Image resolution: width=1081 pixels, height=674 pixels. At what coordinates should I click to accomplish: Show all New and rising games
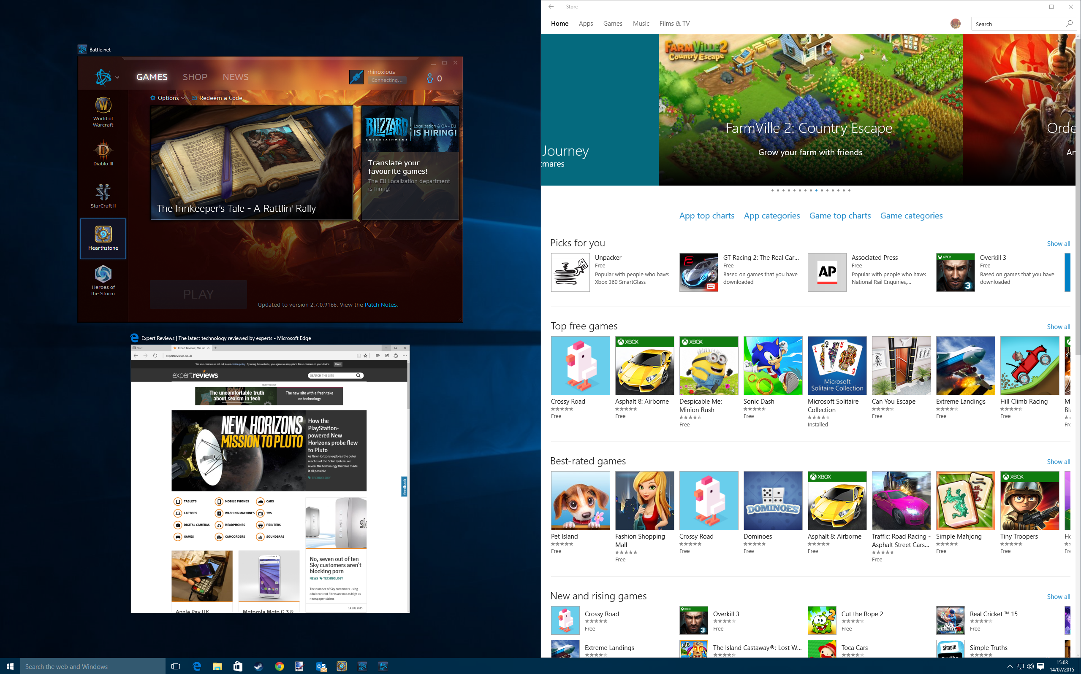click(x=1058, y=597)
